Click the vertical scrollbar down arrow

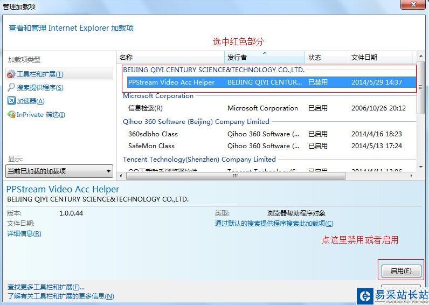pyautogui.click(x=421, y=167)
